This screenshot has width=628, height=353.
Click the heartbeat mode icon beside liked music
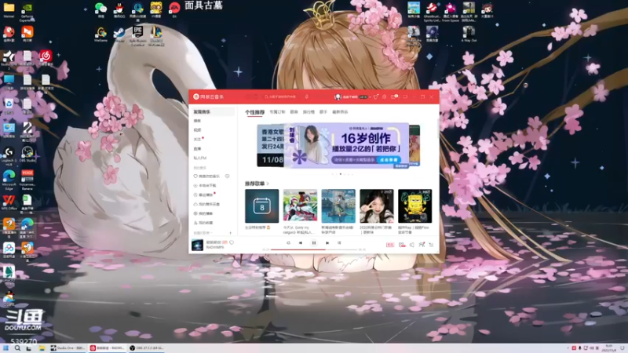click(x=227, y=176)
